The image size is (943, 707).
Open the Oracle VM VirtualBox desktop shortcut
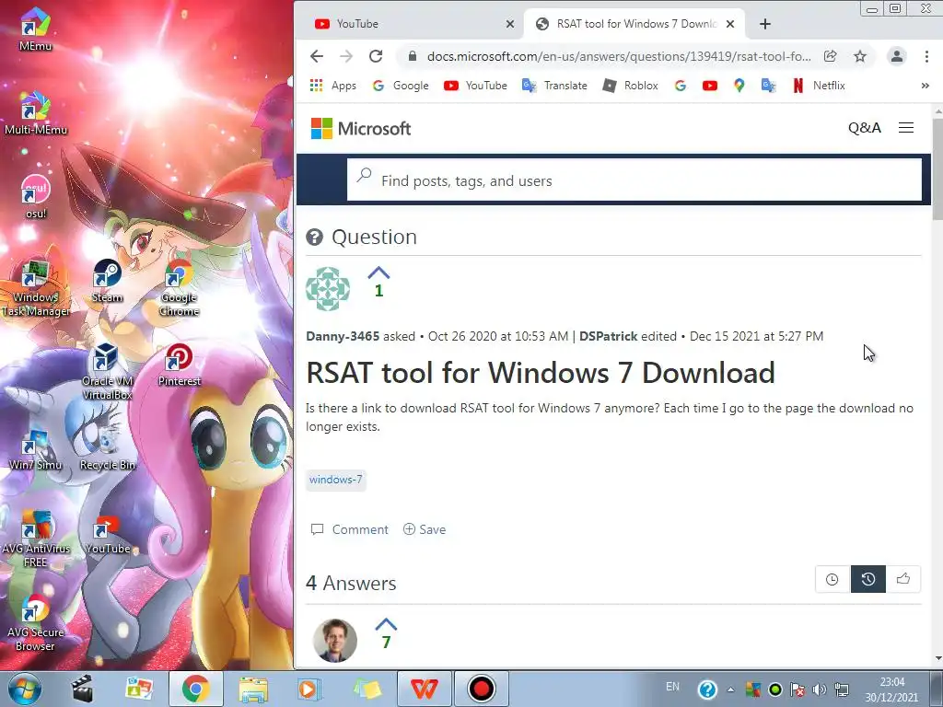point(107,370)
